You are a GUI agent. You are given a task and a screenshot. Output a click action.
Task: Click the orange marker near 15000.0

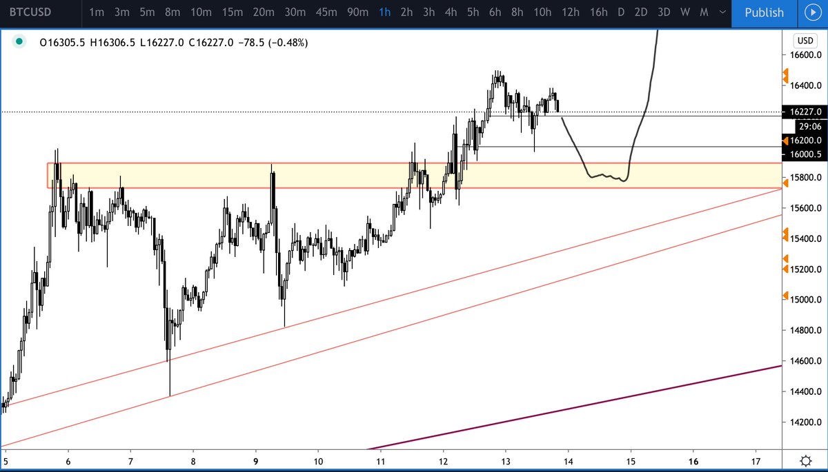pyautogui.click(x=785, y=296)
